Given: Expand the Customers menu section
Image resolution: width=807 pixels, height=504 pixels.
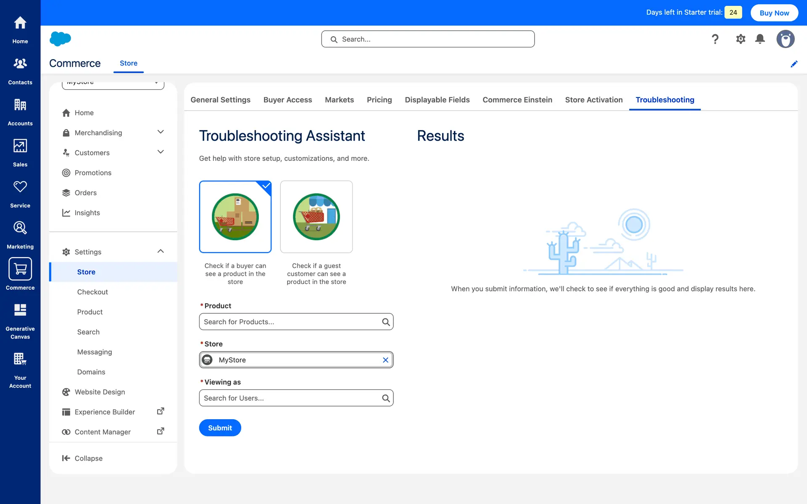Looking at the screenshot, I should click(x=160, y=152).
